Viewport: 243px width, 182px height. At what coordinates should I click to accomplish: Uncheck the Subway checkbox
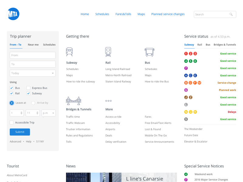point(28,93)
